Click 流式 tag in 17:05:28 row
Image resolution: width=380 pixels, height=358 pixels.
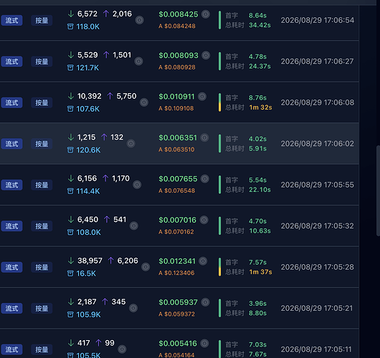pos(11,267)
